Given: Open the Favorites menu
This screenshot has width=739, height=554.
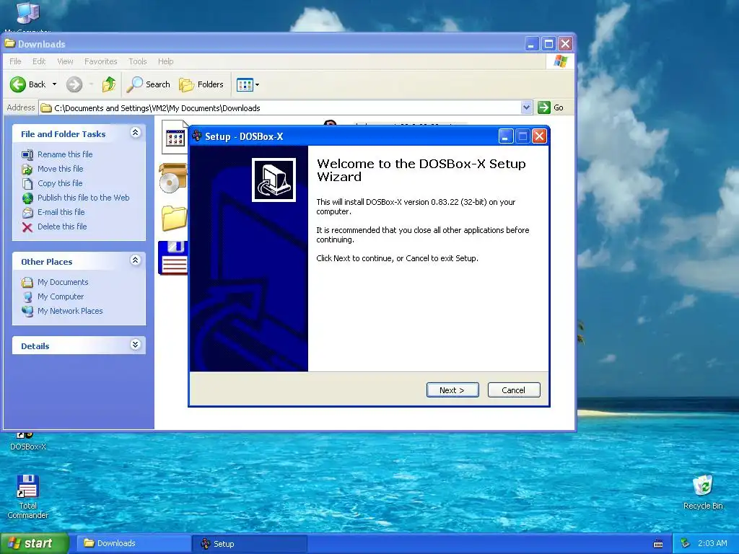Looking at the screenshot, I should click(100, 61).
